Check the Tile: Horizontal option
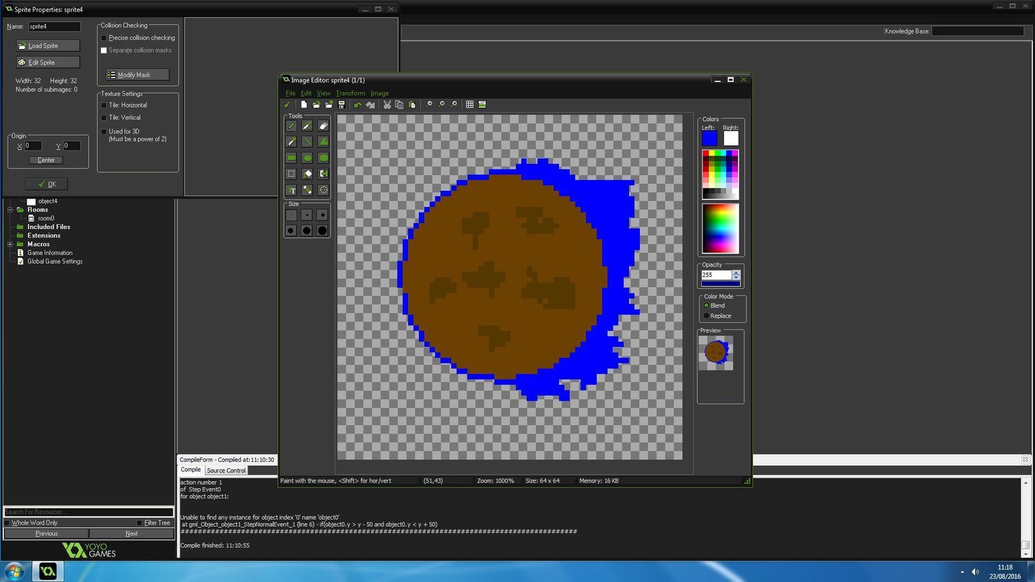1035x582 pixels. pos(104,105)
